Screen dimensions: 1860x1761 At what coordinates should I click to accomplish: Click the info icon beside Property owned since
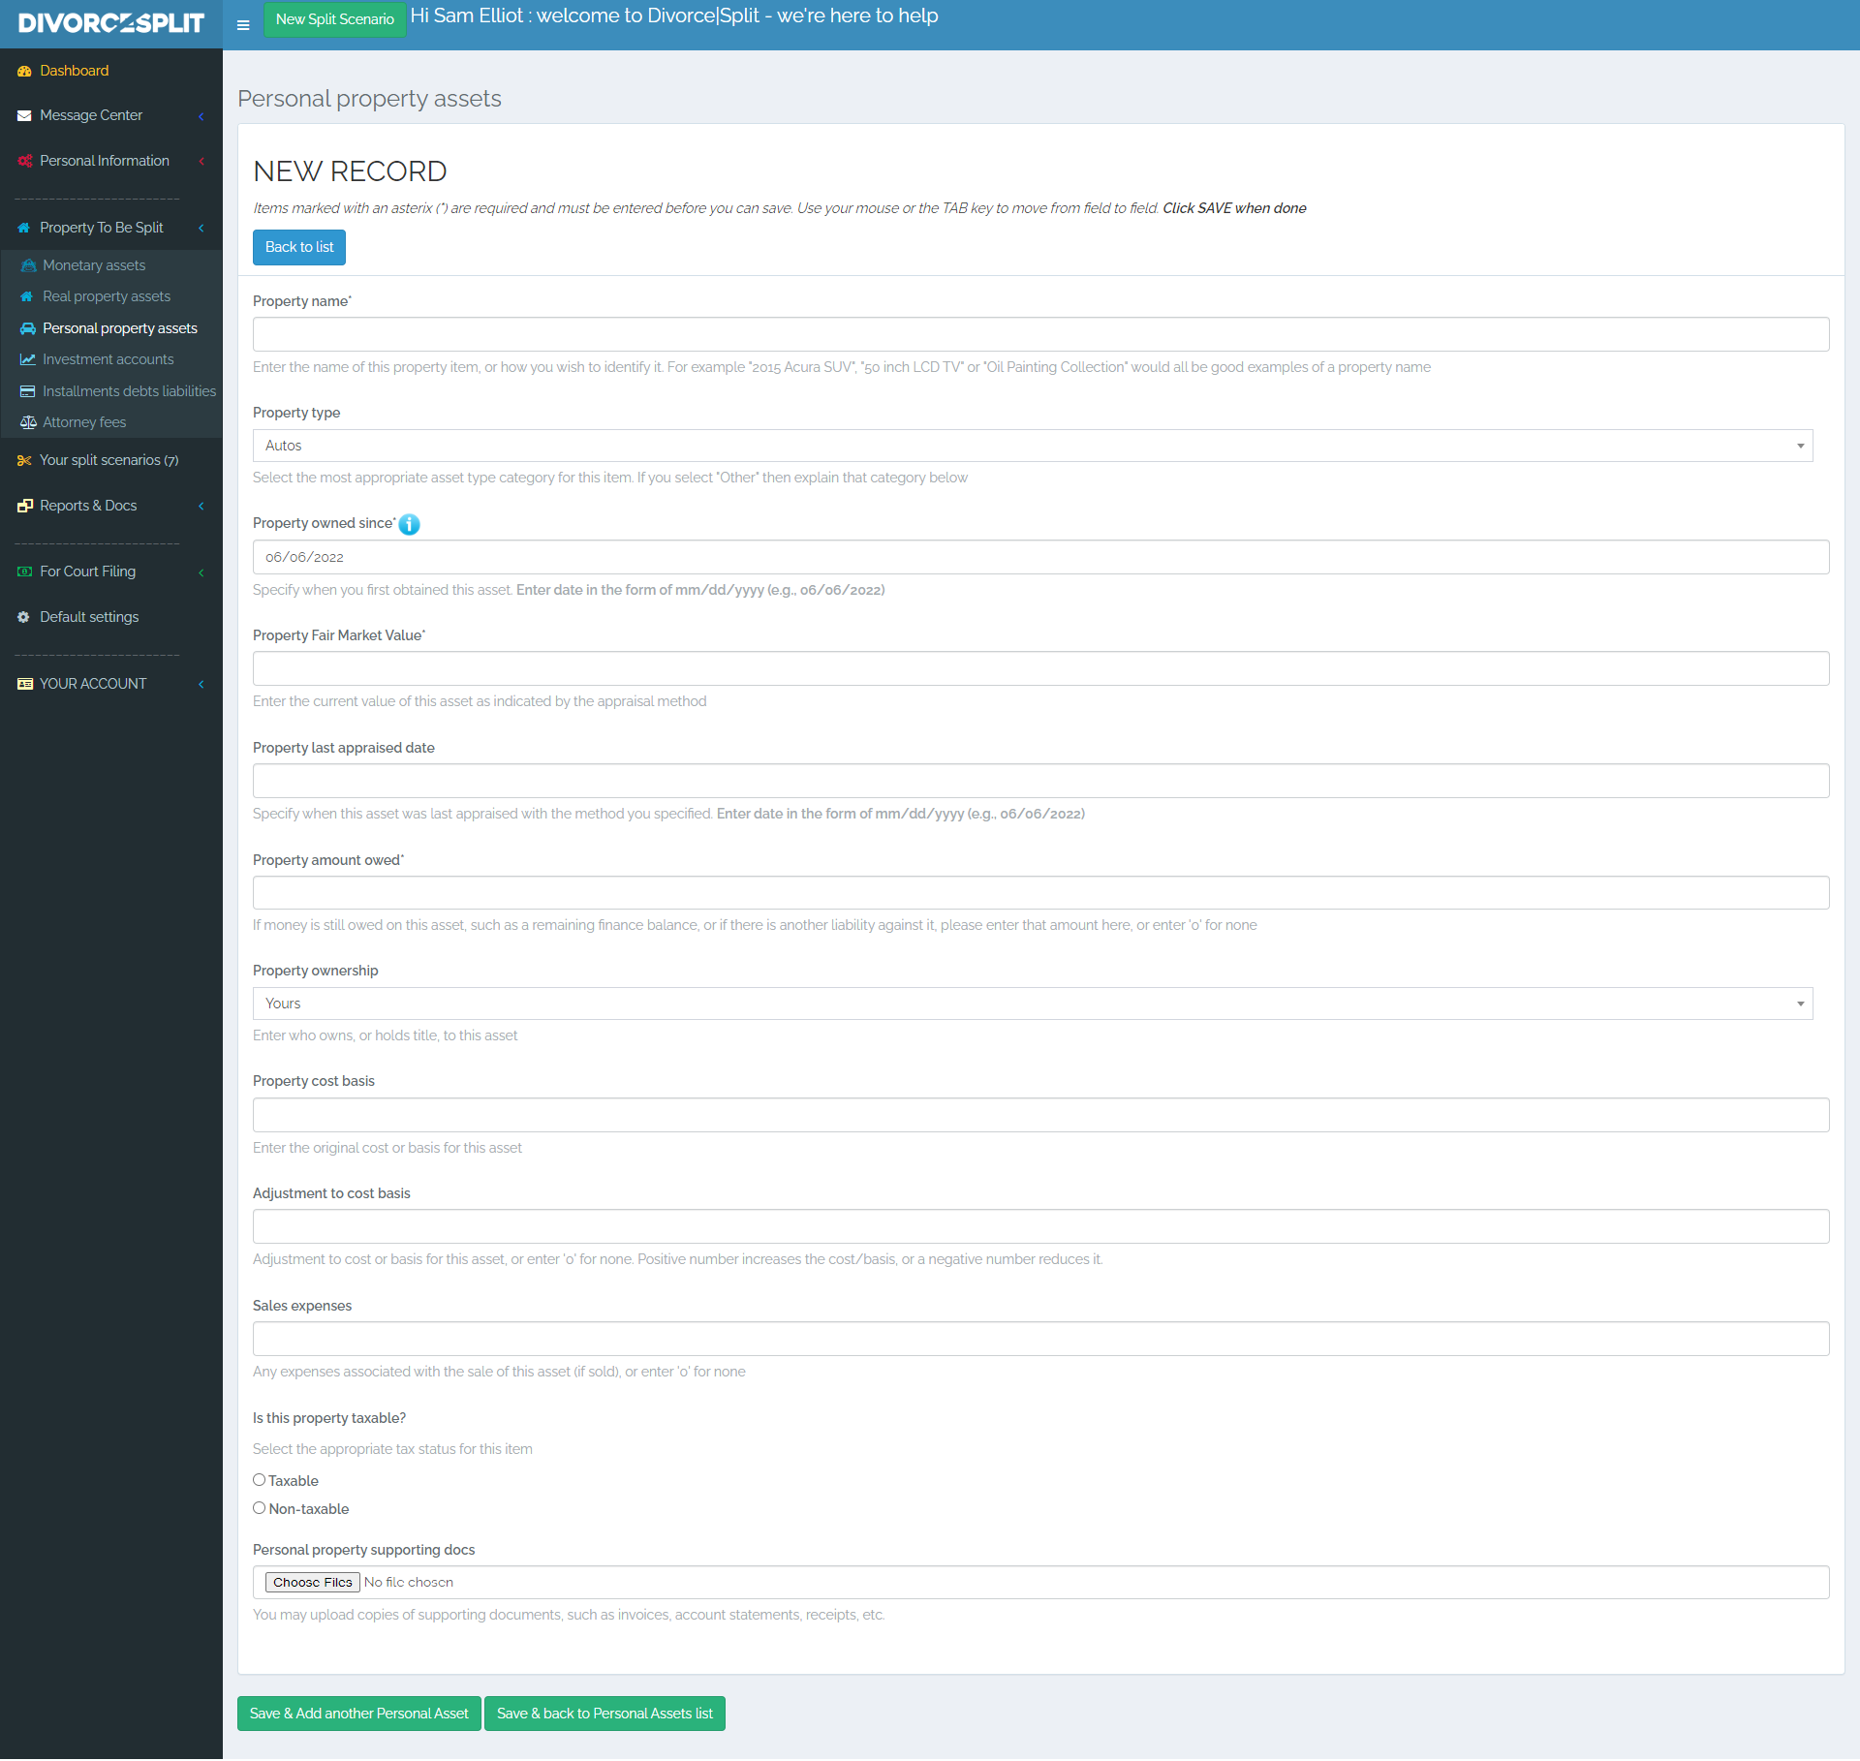tap(409, 524)
